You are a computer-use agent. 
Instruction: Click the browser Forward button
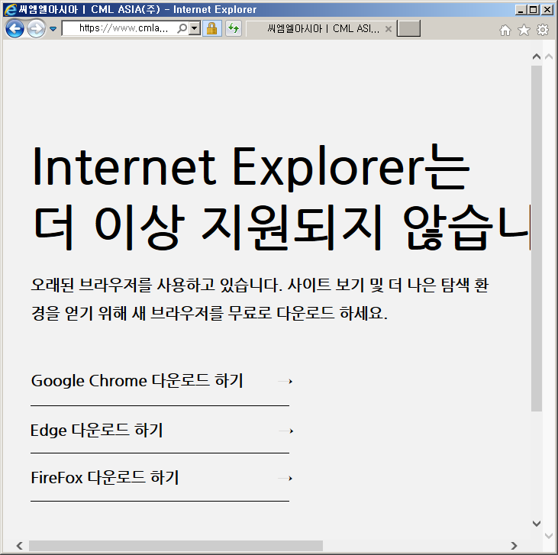tap(35, 29)
